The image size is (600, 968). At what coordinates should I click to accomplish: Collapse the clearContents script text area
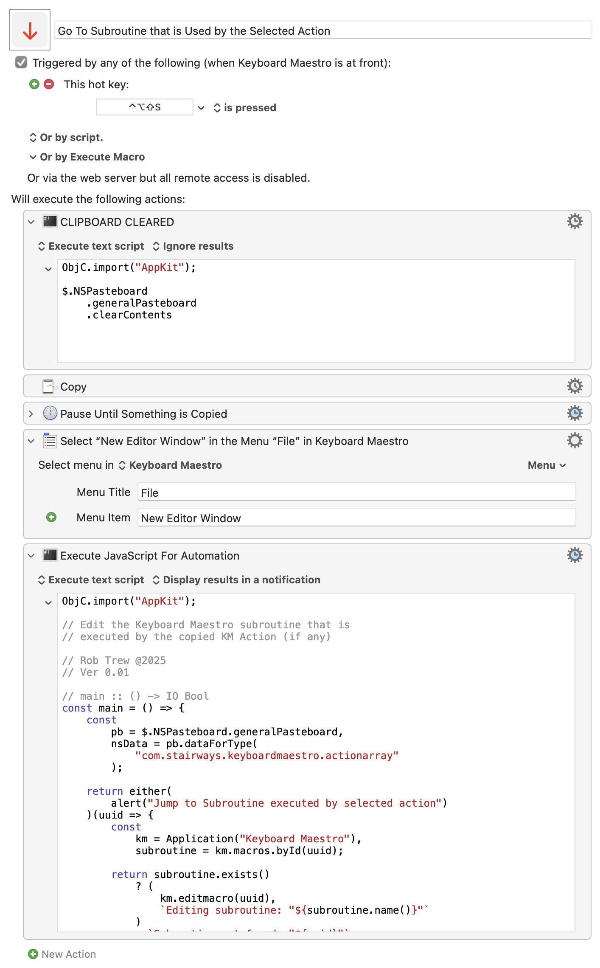pos(48,269)
